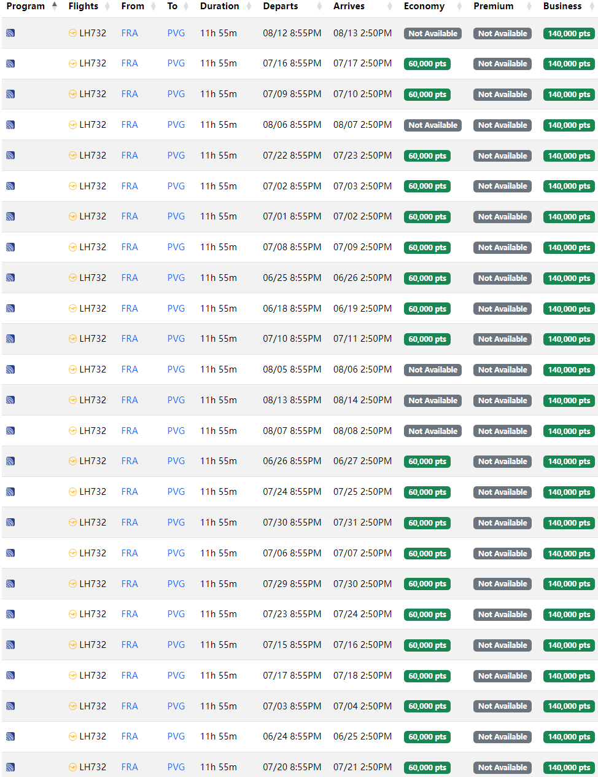Open the PVG link for the 08/06 departure
This screenshot has width=598, height=777.
(176, 125)
